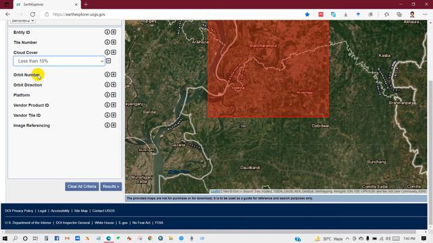The width and height of the screenshot is (433, 243).
Task: Open the DOI Privacy Policy link
Action: point(19,211)
